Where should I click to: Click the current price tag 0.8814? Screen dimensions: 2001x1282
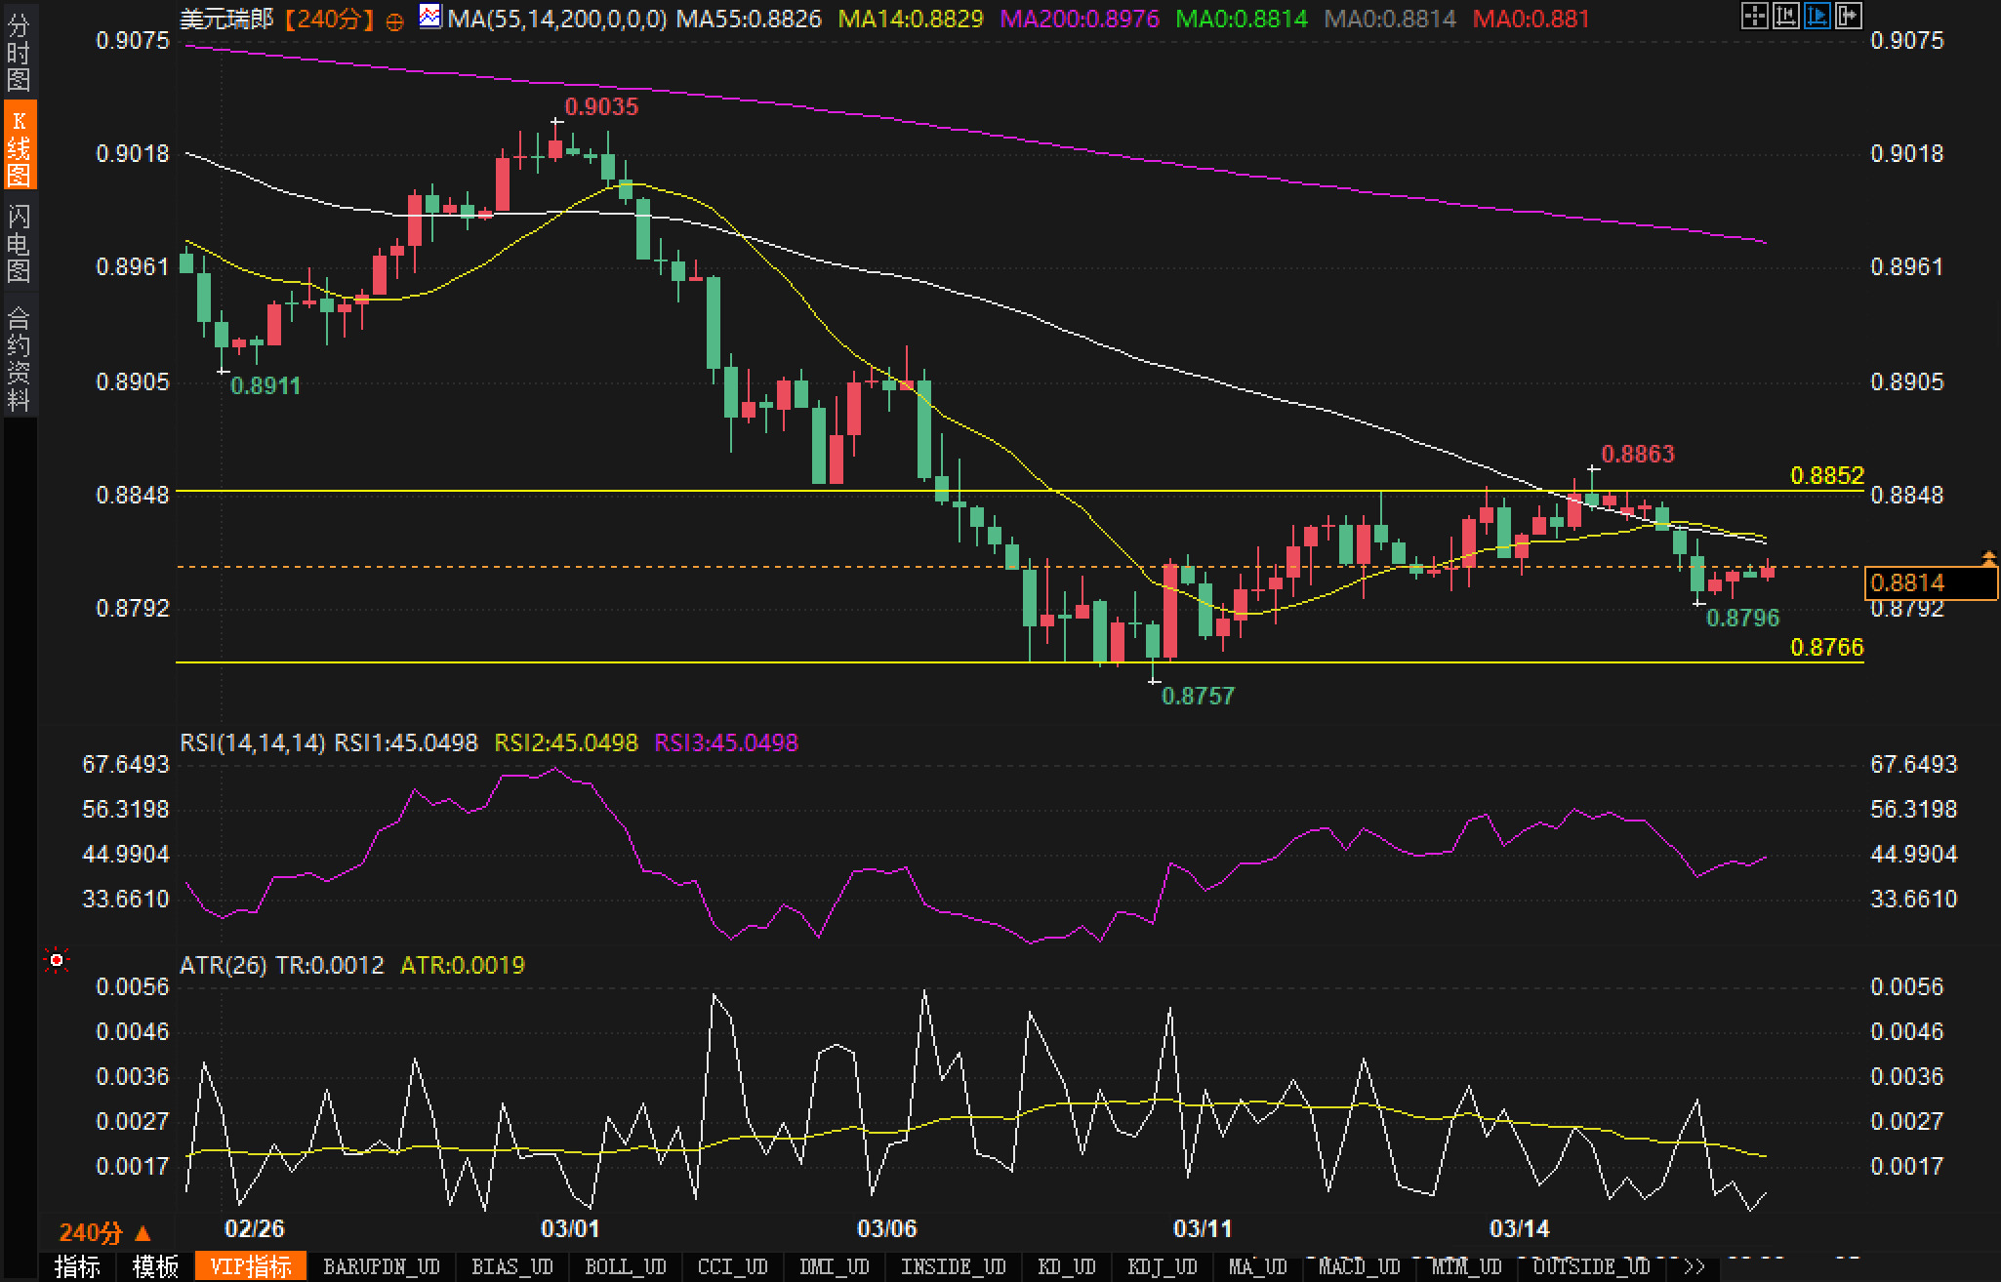coord(1930,582)
